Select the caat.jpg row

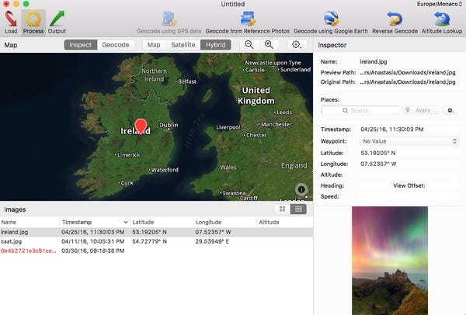156,241
